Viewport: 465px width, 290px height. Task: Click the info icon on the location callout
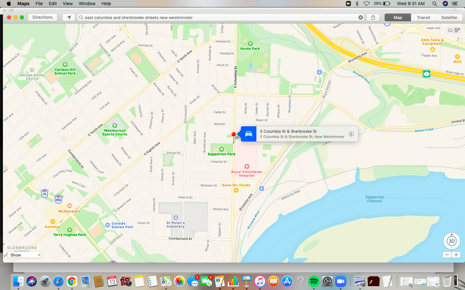[351, 134]
